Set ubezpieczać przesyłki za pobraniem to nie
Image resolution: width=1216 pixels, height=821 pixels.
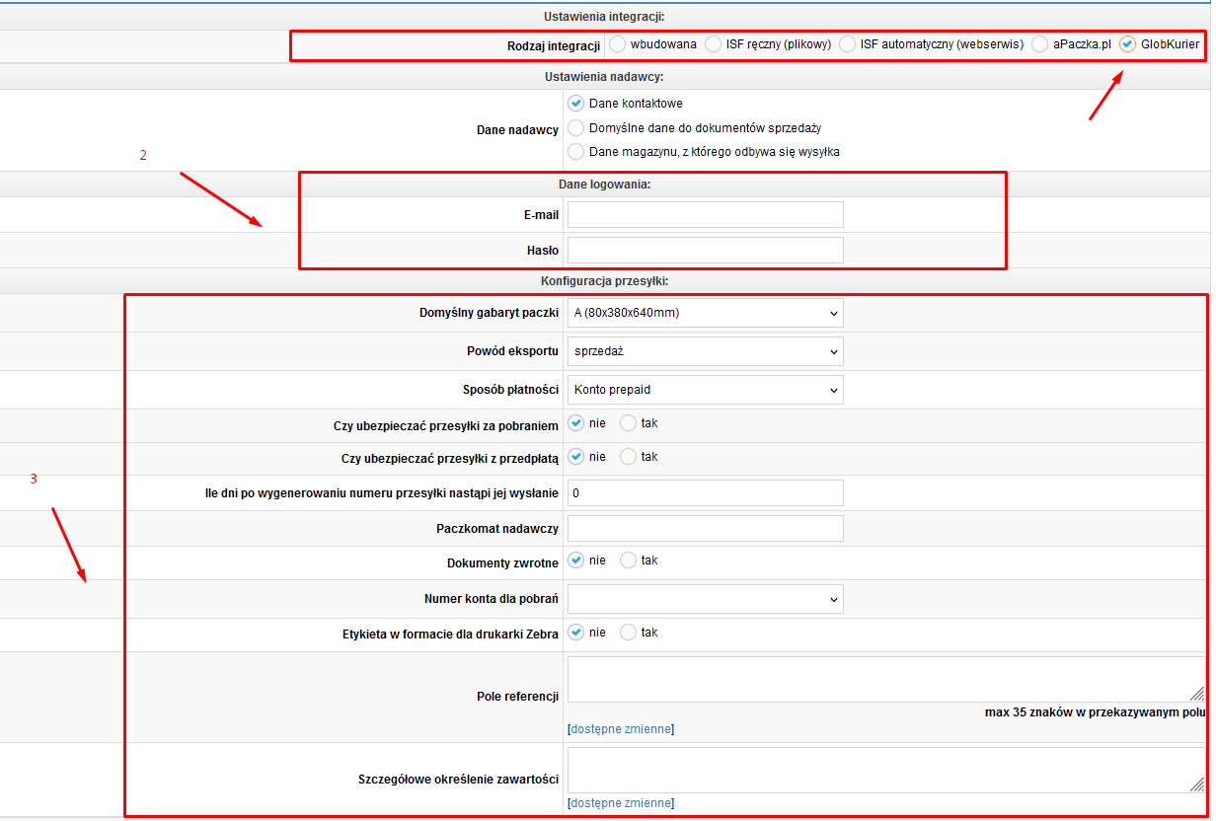click(x=576, y=423)
